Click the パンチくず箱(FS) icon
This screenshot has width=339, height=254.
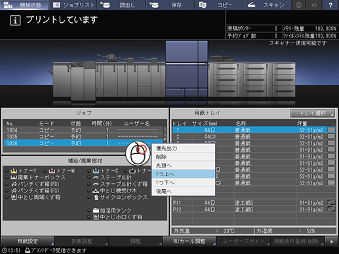point(14,190)
